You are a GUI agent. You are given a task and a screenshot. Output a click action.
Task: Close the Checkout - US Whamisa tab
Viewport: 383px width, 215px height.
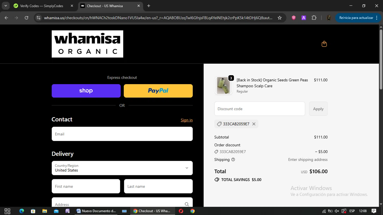(x=139, y=6)
